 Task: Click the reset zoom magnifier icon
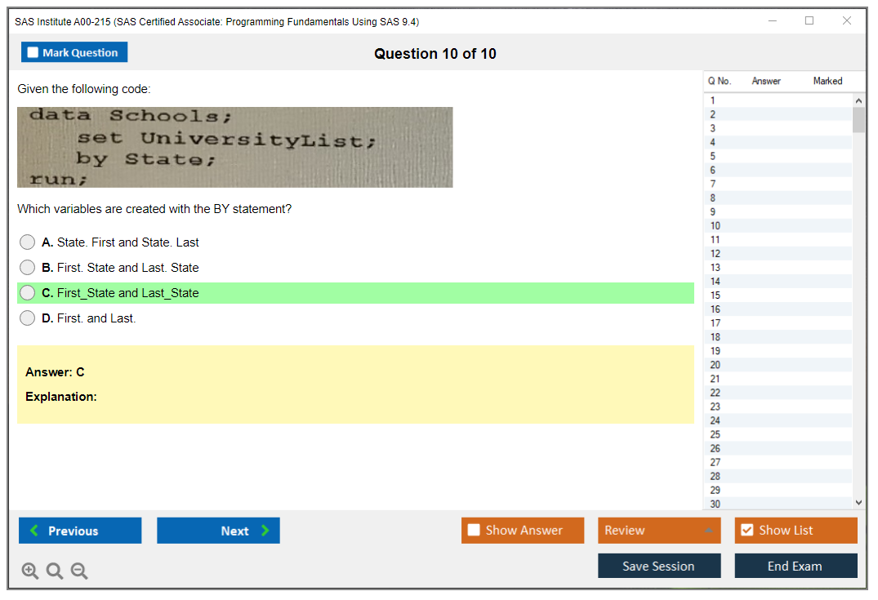pos(55,571)
